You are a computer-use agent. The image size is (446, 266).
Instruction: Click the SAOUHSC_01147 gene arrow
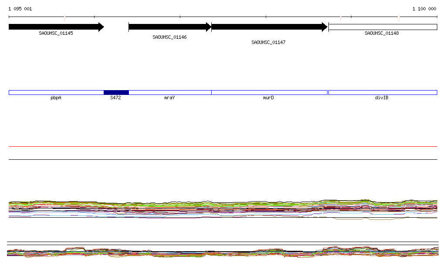[x=269, y=27]
